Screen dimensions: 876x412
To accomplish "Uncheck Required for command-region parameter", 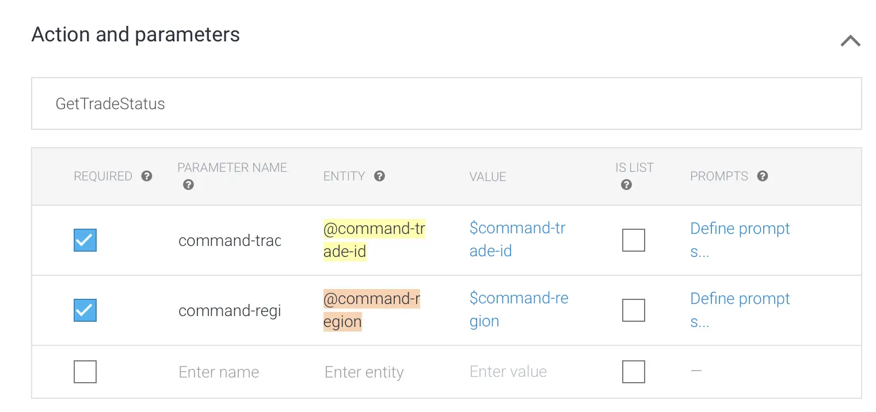I will [x=85, y=310].
